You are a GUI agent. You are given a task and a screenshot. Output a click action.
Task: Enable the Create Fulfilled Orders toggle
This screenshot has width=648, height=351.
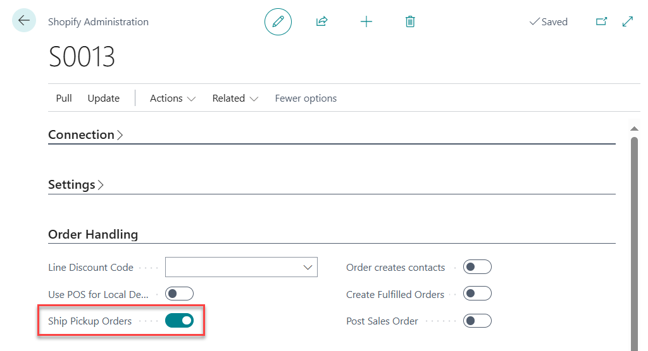click(477, 294)
